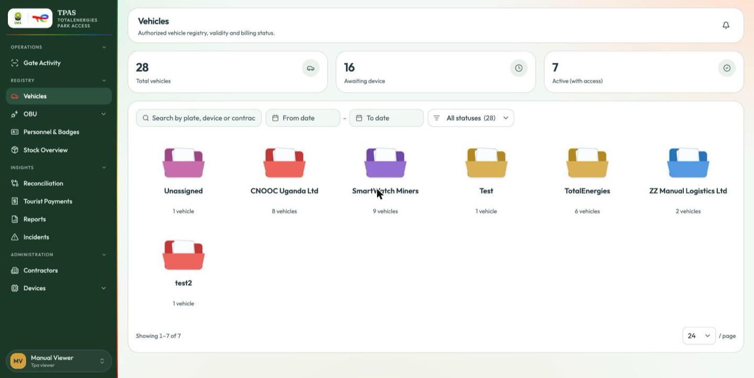754x378 pixels.
Task: Open the test2 folder icon
Action: pos(183,255)
